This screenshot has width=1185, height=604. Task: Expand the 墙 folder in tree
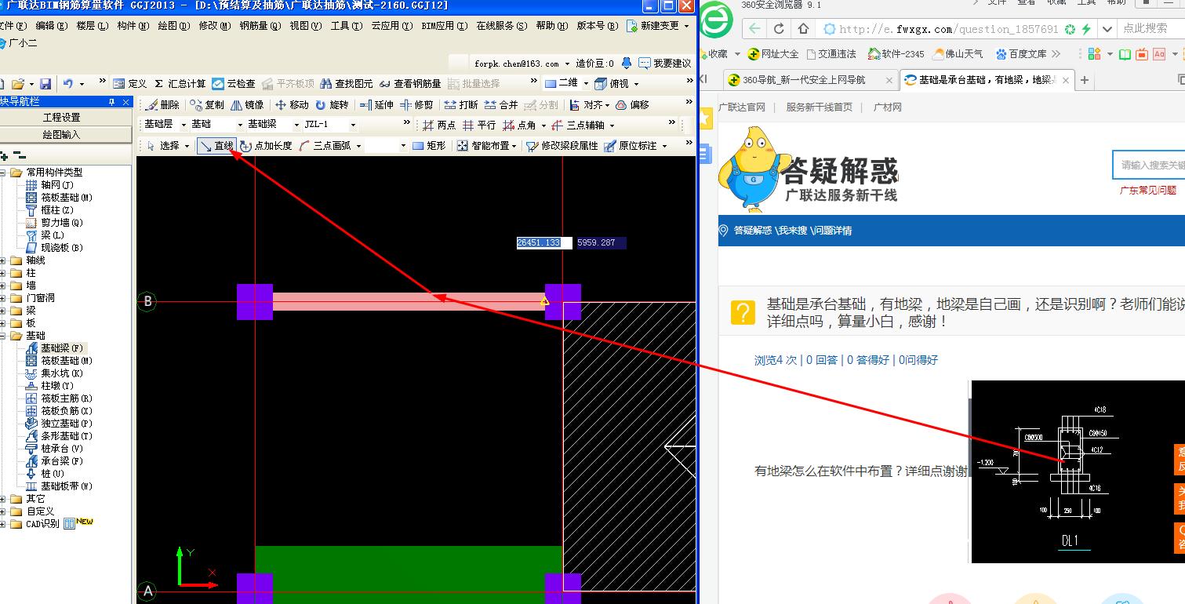(3, 286)
